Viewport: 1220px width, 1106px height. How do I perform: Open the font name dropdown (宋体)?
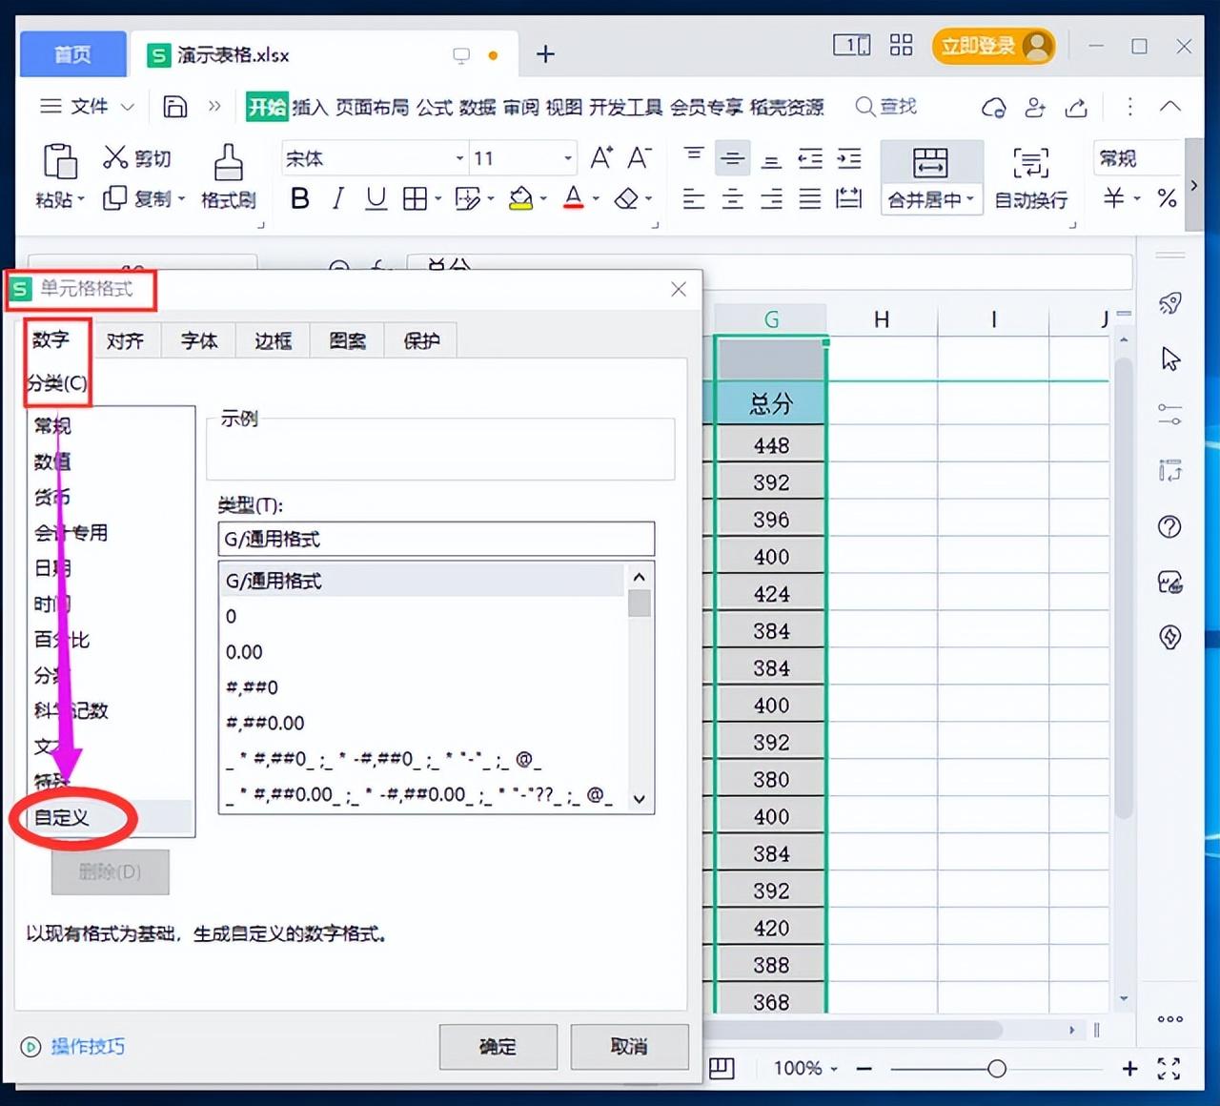pos(459,158)
